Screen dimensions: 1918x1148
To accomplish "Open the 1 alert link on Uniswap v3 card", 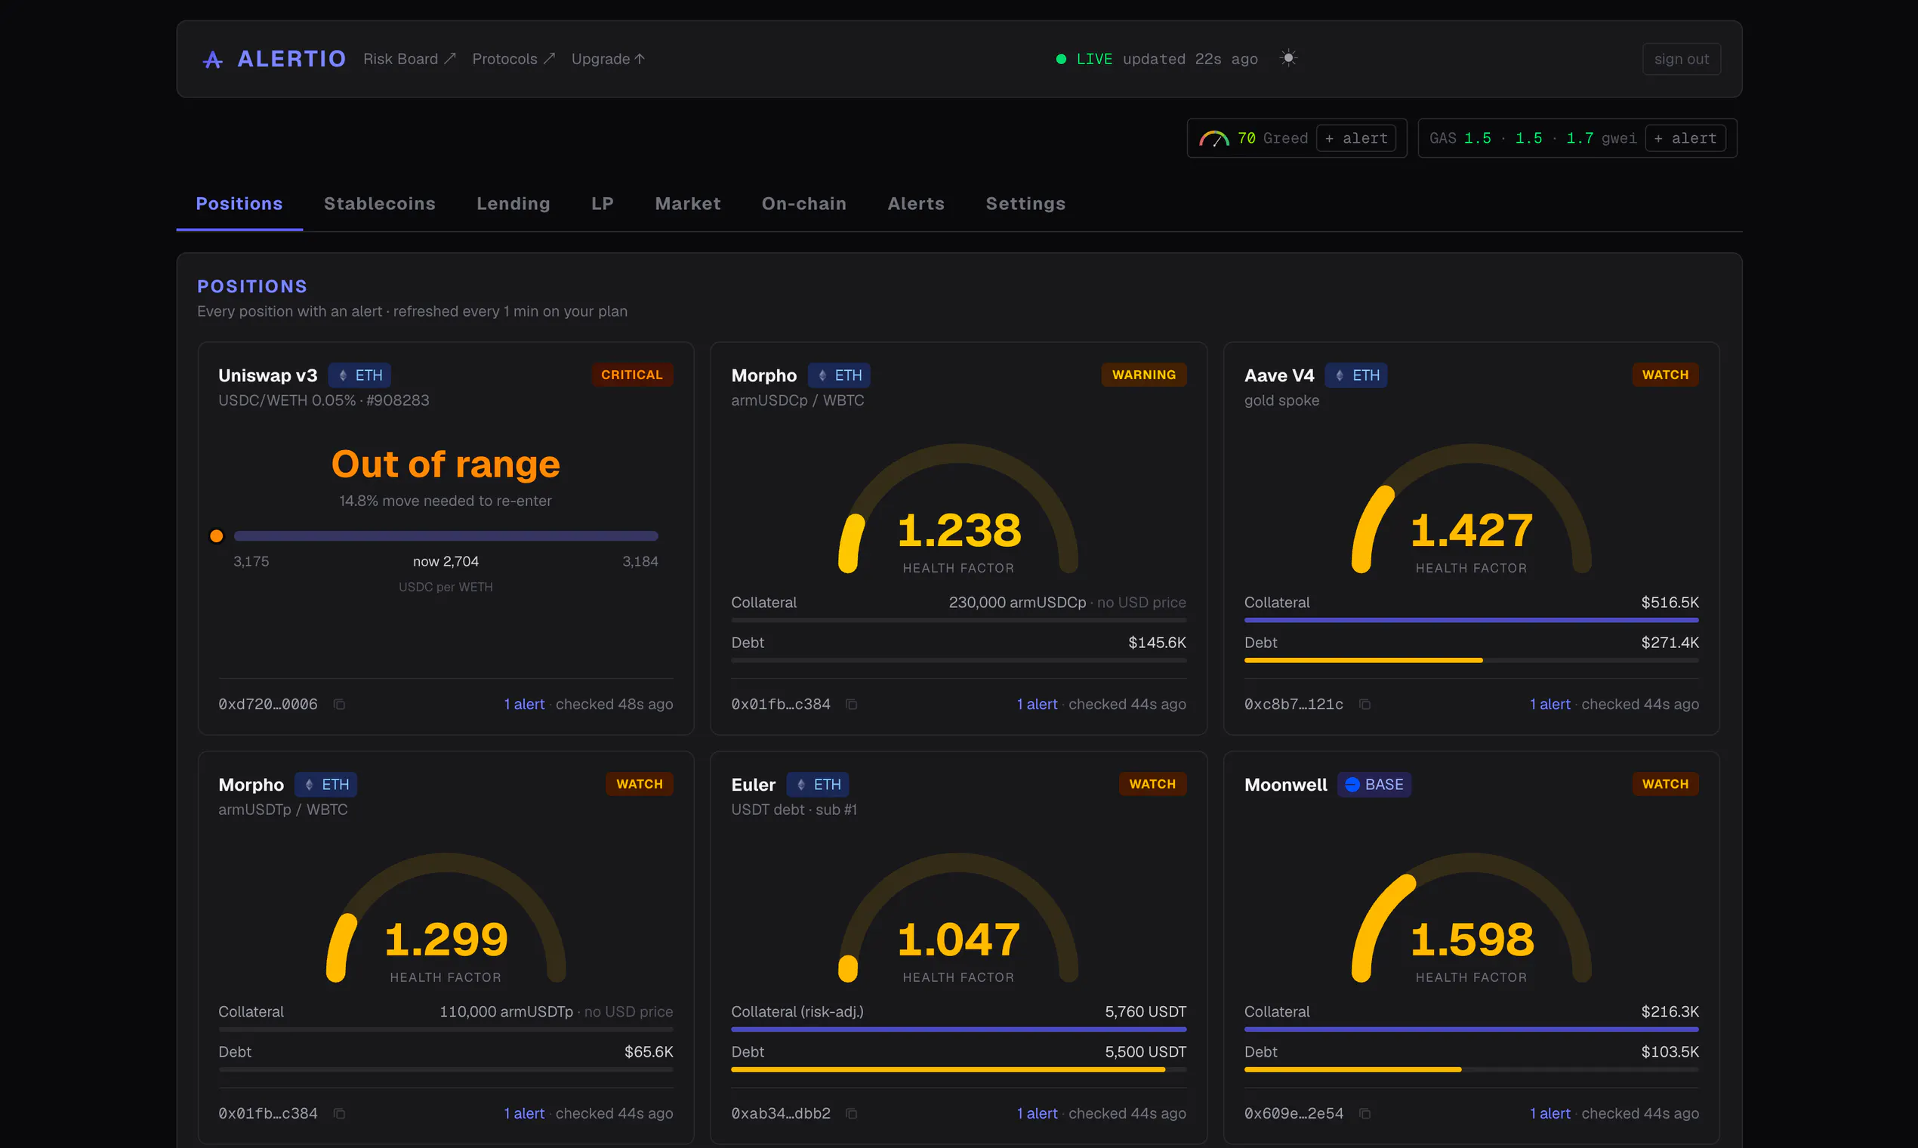I will pyautogui.click(x=523, y=705).
